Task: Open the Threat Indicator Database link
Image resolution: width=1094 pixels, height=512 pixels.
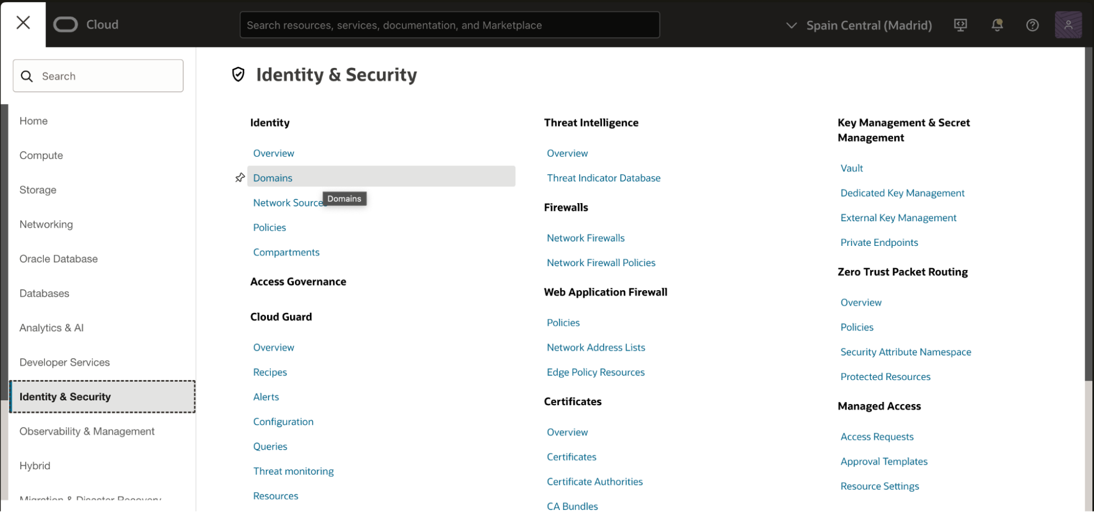Action: (604, 178)
